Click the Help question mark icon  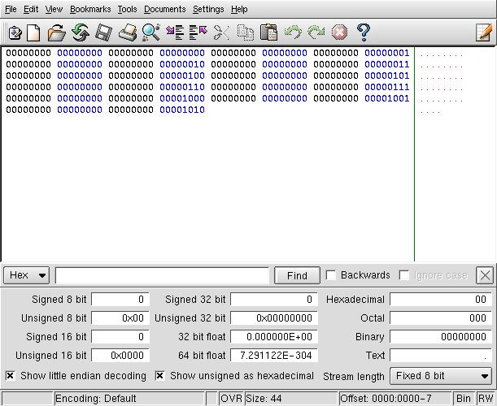tap(364, 32)
